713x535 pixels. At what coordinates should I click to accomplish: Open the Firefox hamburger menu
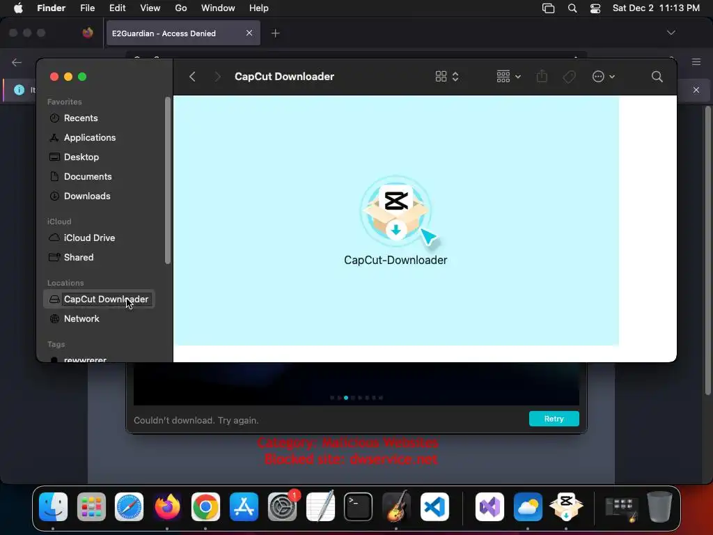click(x=696, y=62)
